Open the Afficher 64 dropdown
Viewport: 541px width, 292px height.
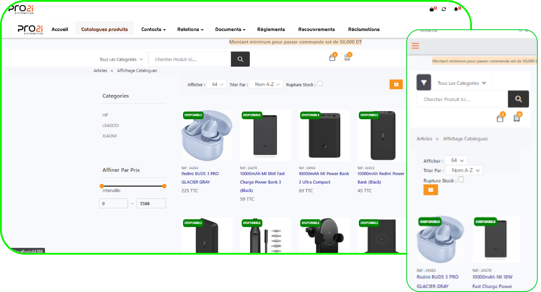[x=216, y=84]
